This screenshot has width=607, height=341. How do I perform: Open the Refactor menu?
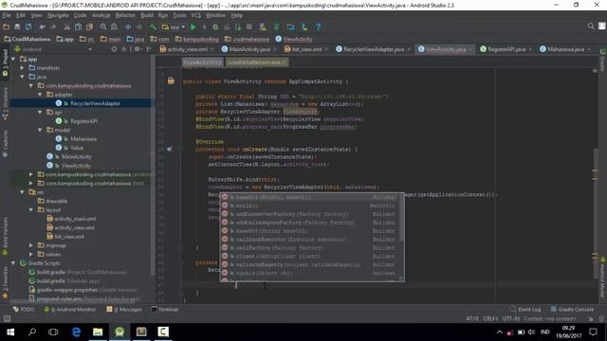(x=125, y=15)
